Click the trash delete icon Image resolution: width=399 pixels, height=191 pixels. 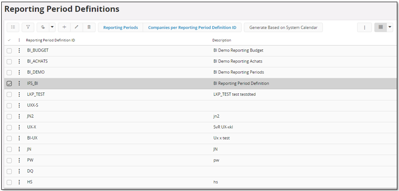(89, 27)
